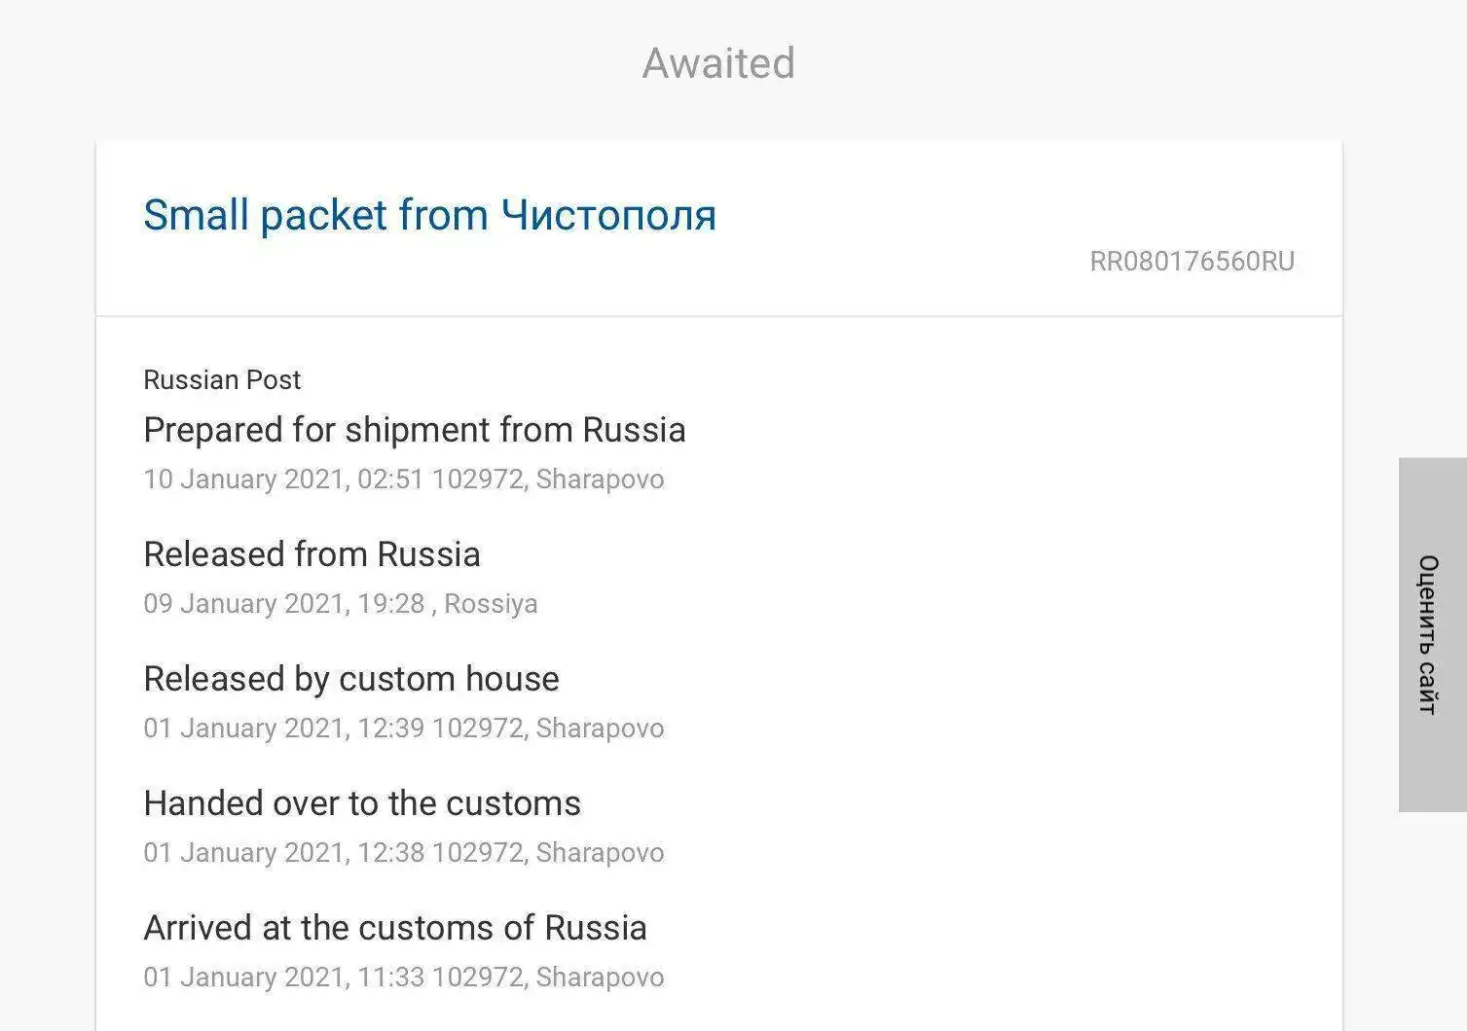Select 'Arrived at the customs of Russia' status
The height and width of the screenshot is (1031, 1467).
pos(394,928)
